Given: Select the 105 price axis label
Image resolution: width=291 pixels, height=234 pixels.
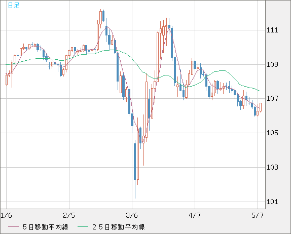Looking at the screenshot, I should point(272,133).
